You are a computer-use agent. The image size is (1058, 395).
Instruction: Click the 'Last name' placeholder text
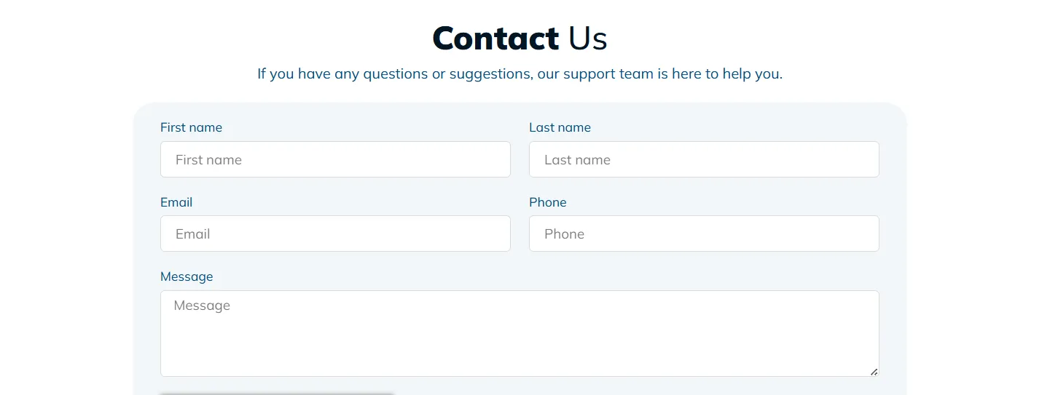[577, 160]
